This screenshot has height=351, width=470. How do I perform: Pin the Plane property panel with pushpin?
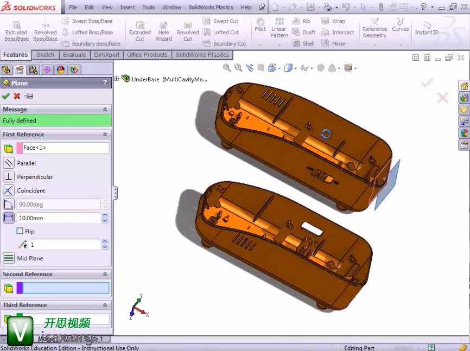click(29, 96)
